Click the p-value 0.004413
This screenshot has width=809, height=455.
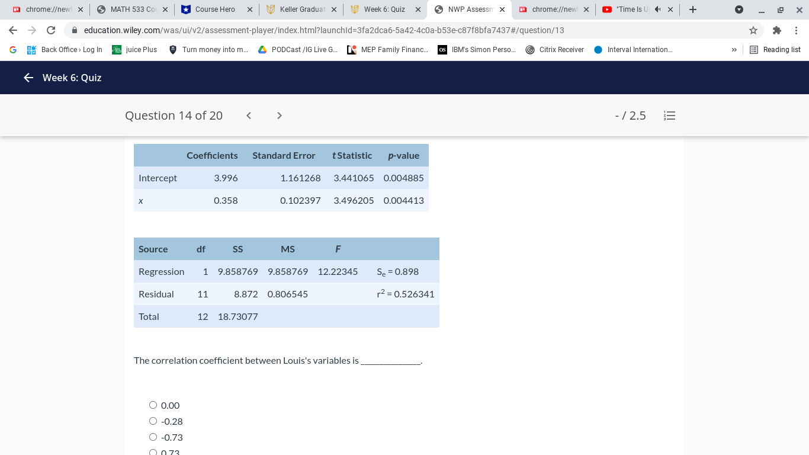403,200
